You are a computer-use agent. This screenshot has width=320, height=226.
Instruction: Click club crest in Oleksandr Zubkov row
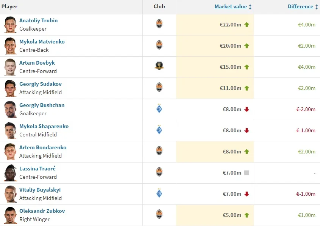tap(159, 215)
